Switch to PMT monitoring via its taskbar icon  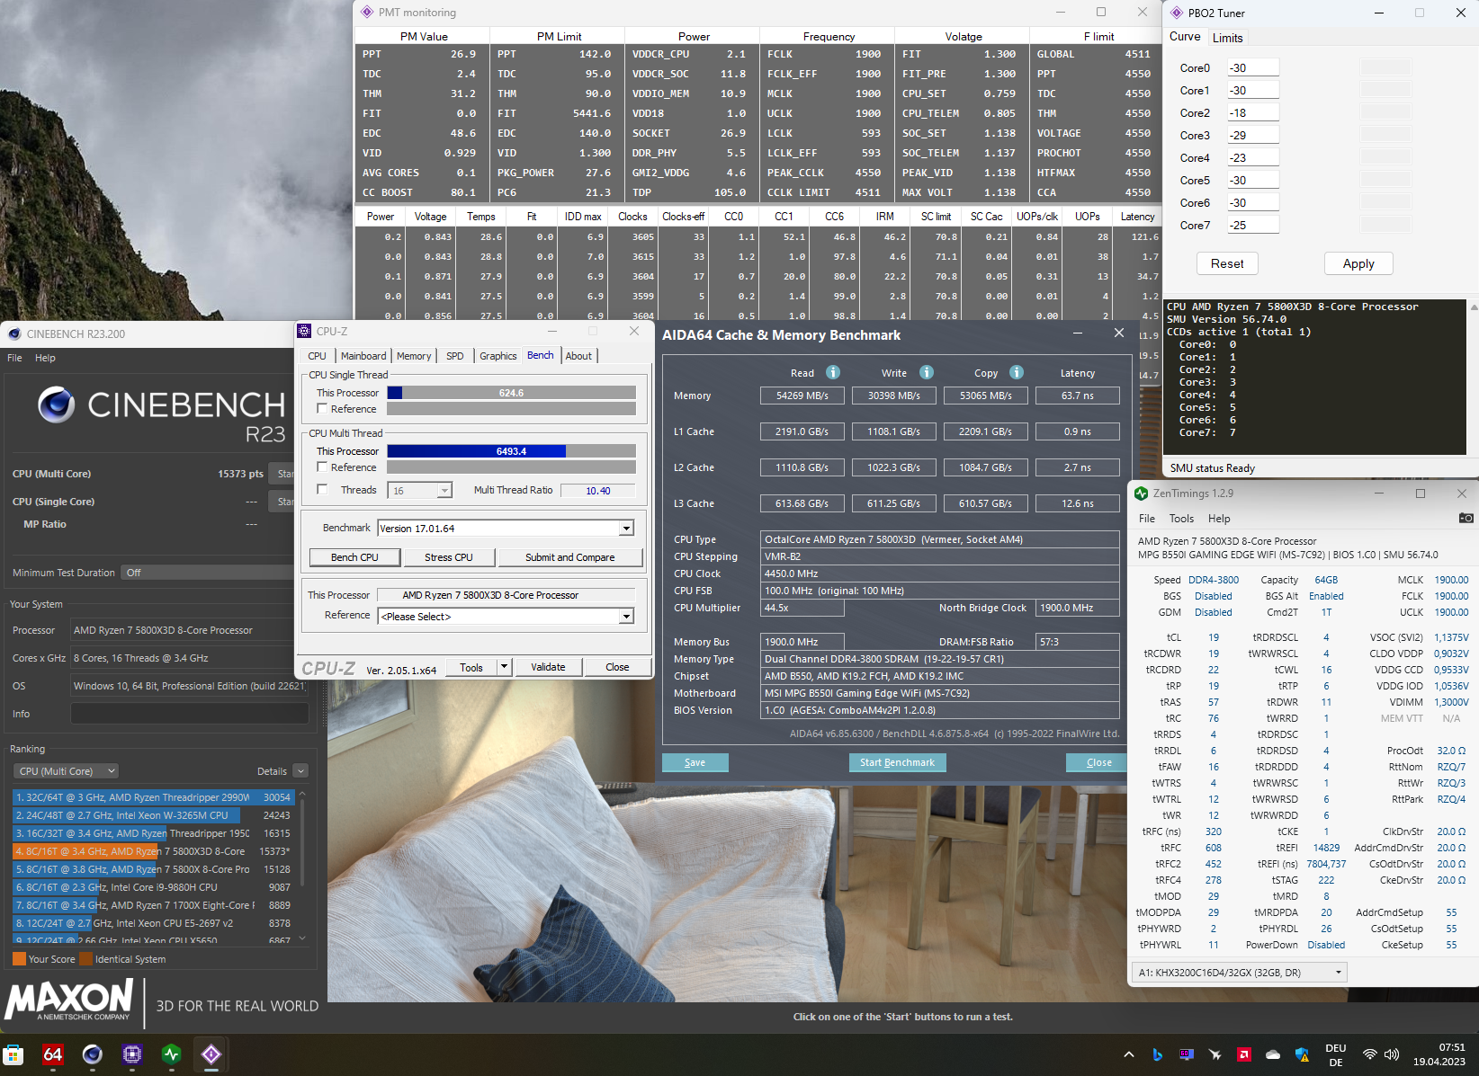pos(211,1054)
